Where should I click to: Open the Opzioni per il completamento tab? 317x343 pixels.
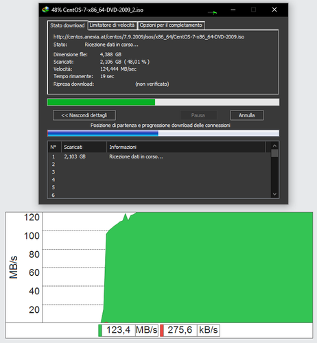[x=171, y=25]
